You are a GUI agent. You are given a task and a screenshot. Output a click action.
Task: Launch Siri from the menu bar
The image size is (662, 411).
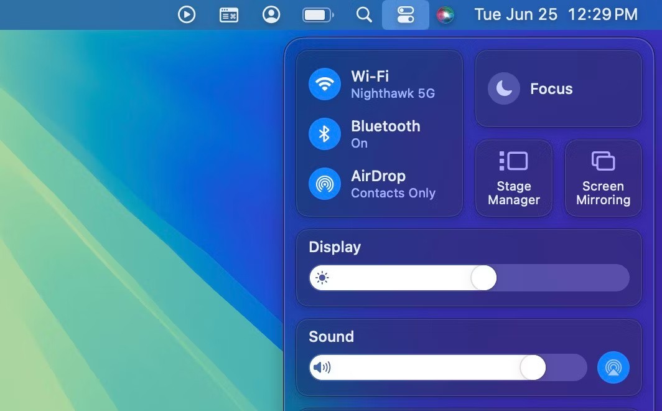click(445, 14)
